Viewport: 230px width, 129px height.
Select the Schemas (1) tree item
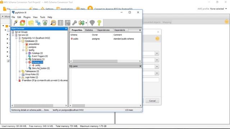pos(37,62)
